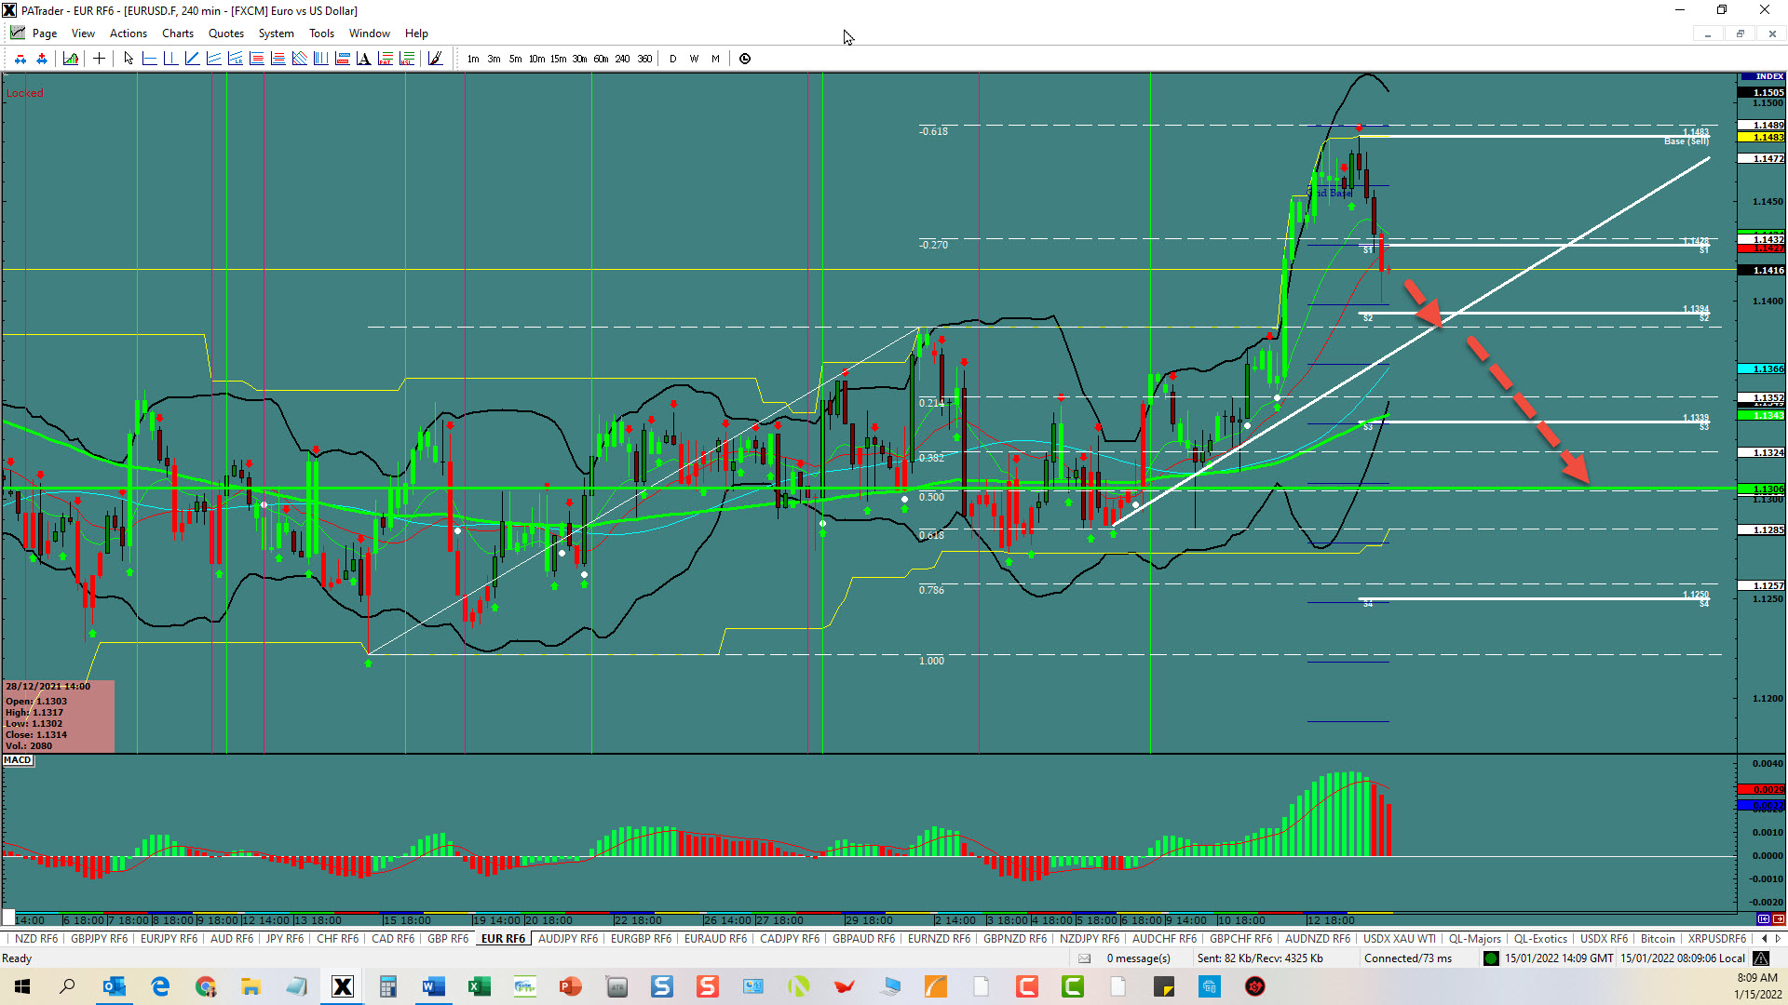Open the Charts menu
The height and width of the screenshot is (1005, 1788).
pos(178,33)
